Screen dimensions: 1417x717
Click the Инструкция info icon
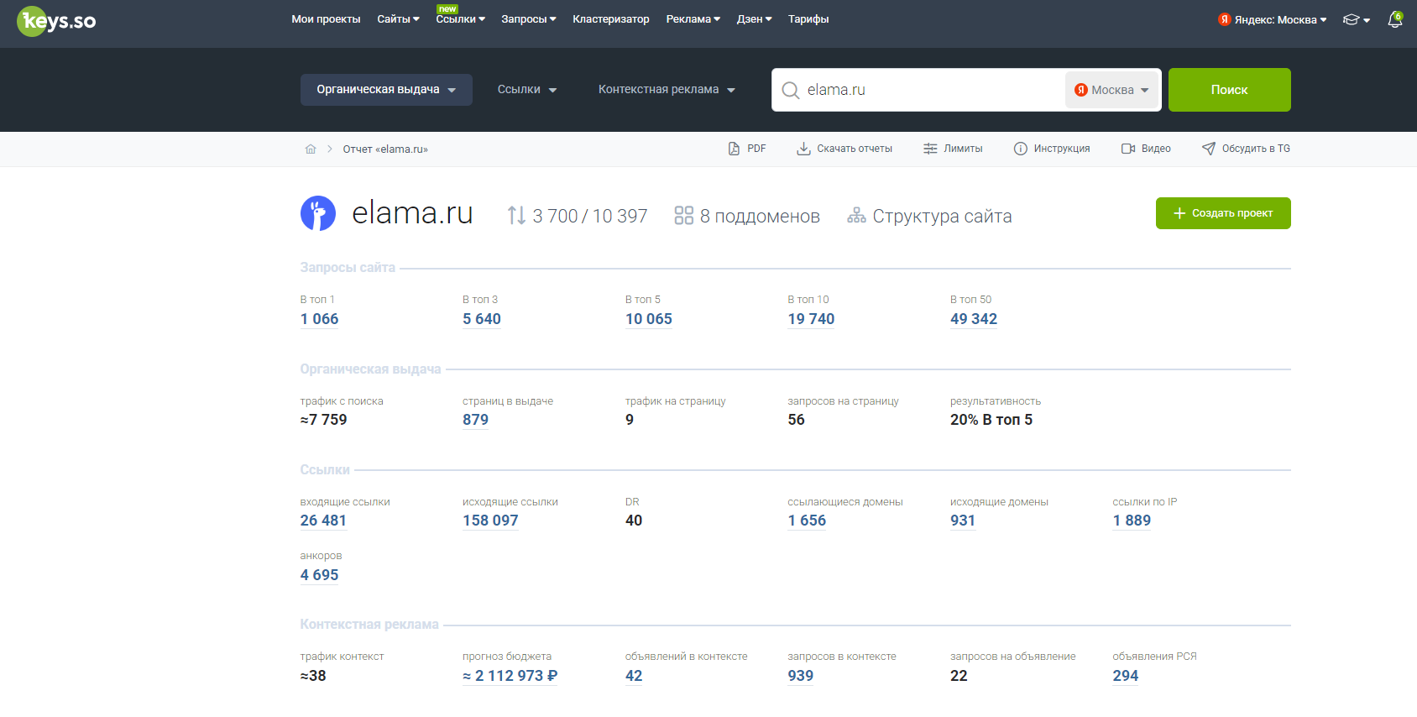pyautogui.click(x=1021, y=149)
